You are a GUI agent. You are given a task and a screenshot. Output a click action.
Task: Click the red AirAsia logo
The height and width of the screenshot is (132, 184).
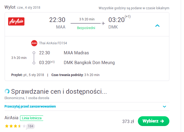[16, 21]
